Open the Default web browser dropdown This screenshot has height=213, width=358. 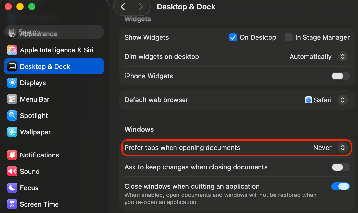point(343,100)
